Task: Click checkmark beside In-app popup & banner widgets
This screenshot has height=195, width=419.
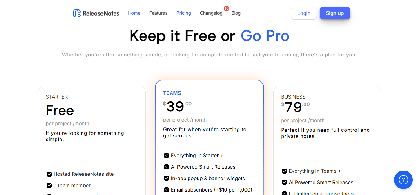Action: point(167,178)
